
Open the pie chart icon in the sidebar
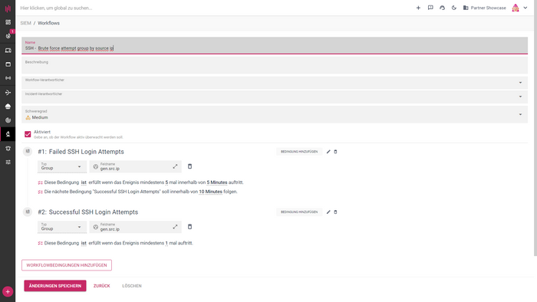pos(8,120)
